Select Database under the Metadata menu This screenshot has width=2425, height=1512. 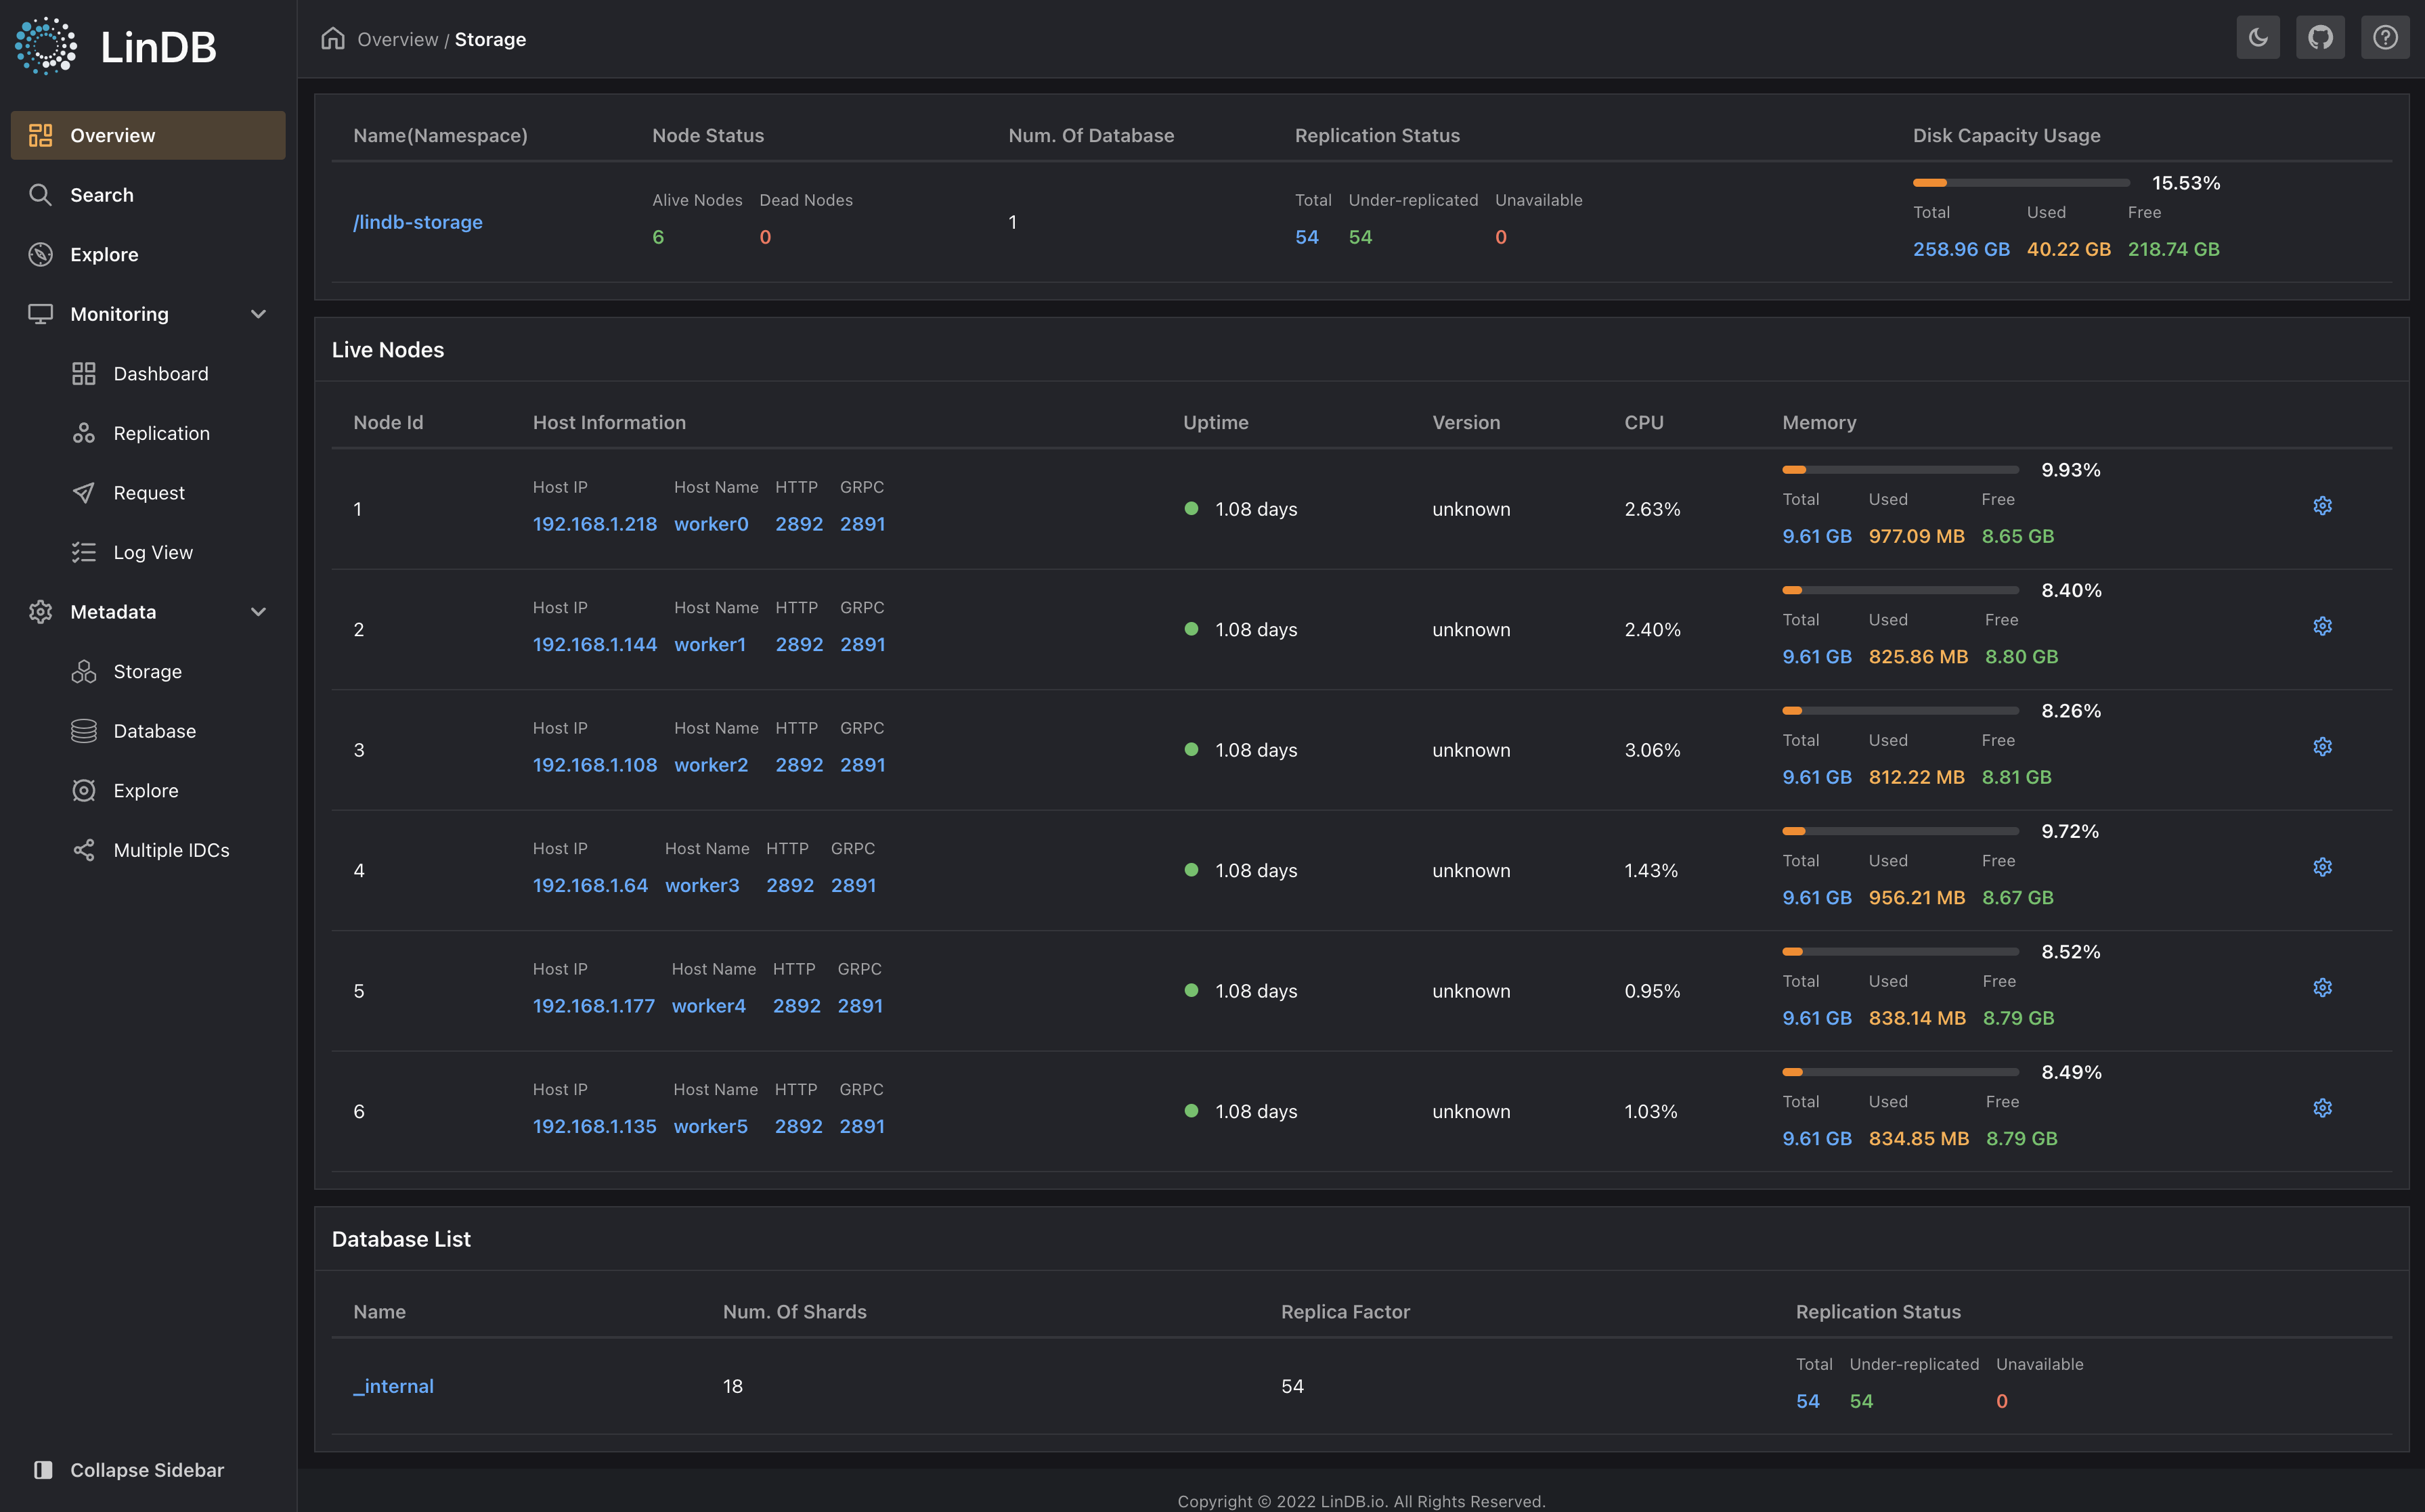tap(154, 730)
